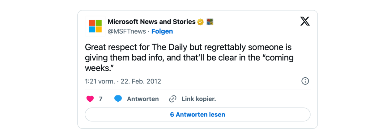Click the gold verified badge

click(x=201, y=22)
